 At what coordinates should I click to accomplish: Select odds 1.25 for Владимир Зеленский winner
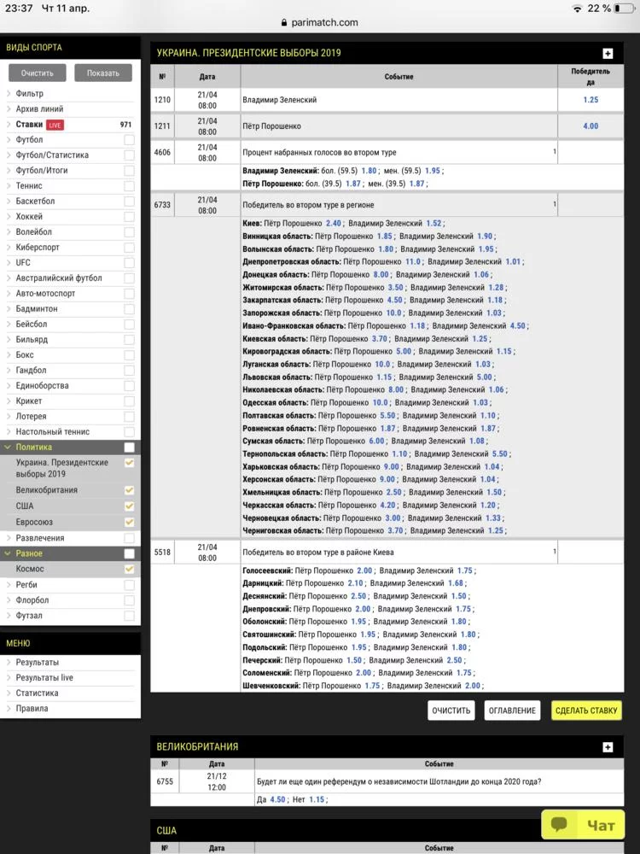591,100
